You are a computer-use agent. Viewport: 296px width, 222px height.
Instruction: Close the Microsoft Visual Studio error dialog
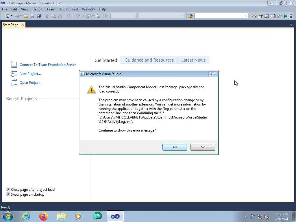213,74
